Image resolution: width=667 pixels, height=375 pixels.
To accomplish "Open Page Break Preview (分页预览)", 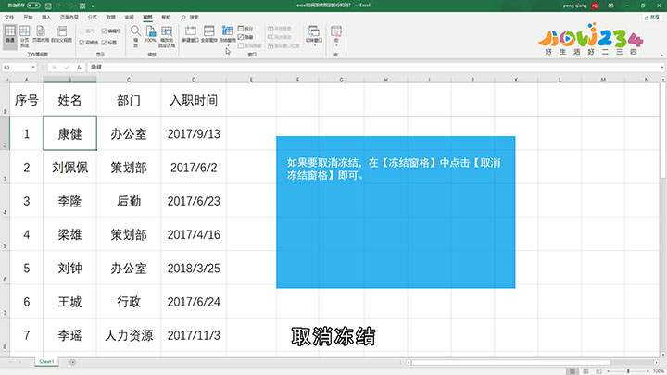I will (x=25, y=36).
